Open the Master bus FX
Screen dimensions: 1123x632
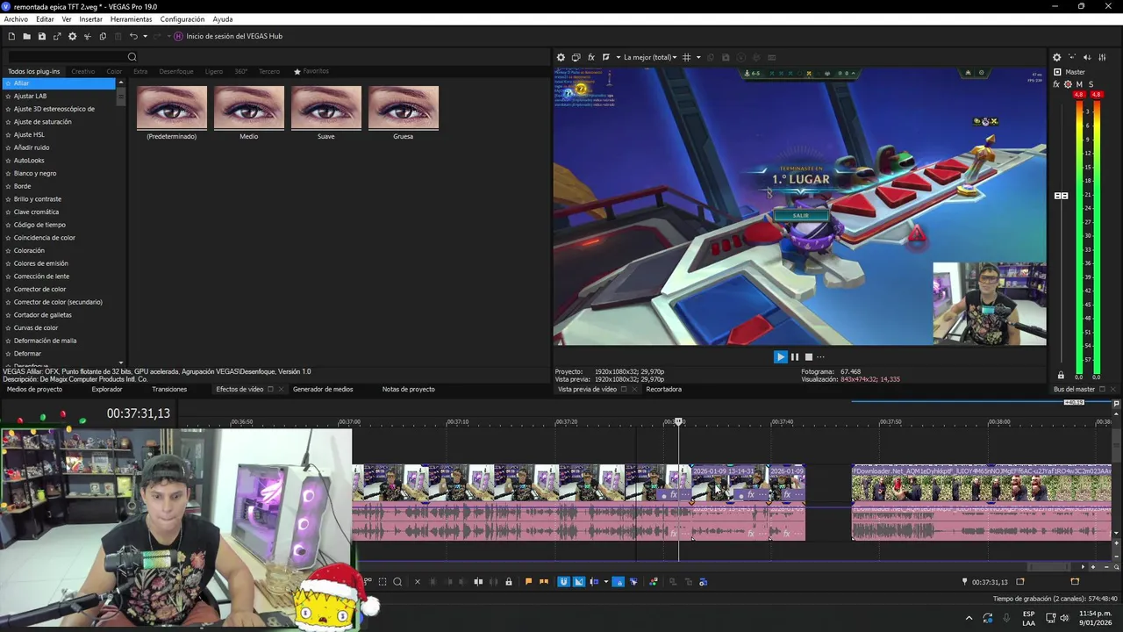tap(1056, 84)
